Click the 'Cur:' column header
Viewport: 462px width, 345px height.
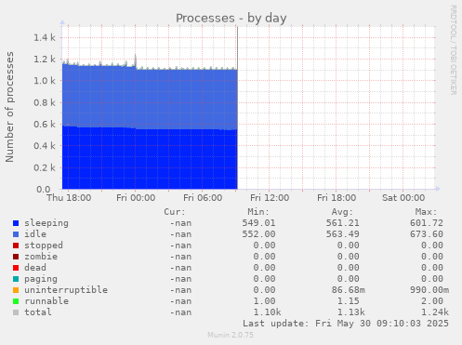pos(175,212)
